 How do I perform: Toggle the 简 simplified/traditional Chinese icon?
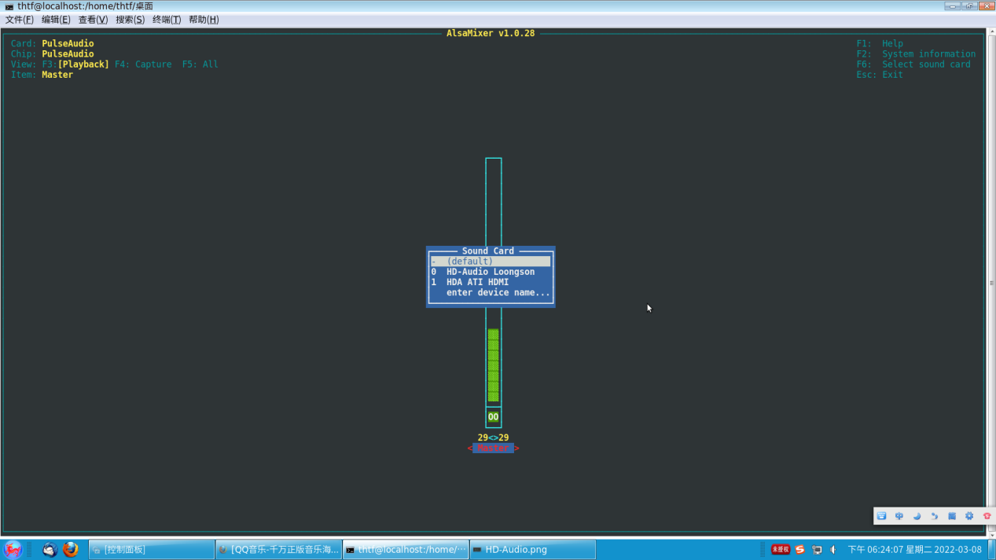pyautogui.click(x=952, y=516)
